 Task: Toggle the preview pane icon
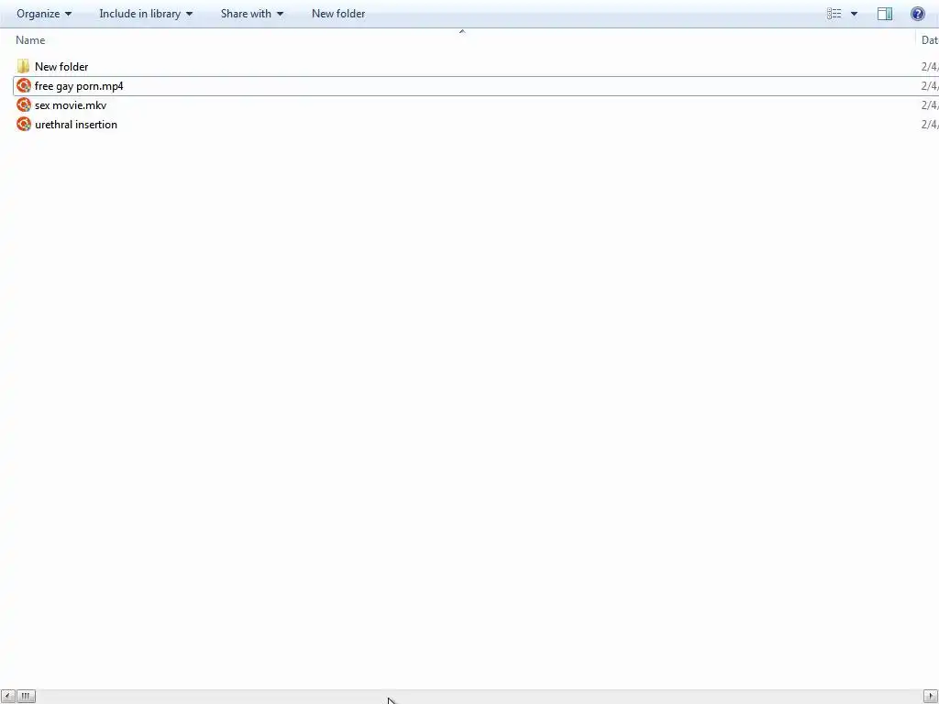coord(885,14)
